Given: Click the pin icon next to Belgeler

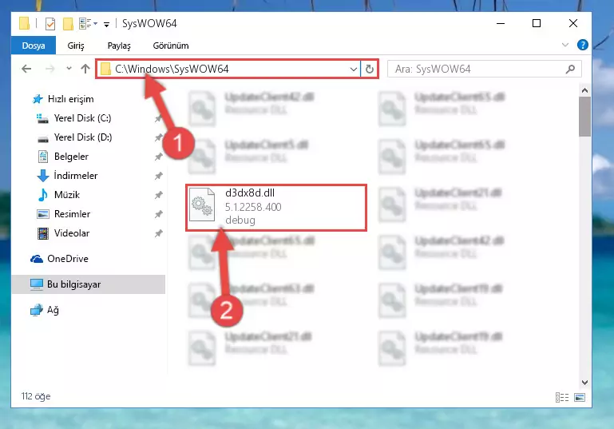Looking at the screenshot, I should 158,157.
